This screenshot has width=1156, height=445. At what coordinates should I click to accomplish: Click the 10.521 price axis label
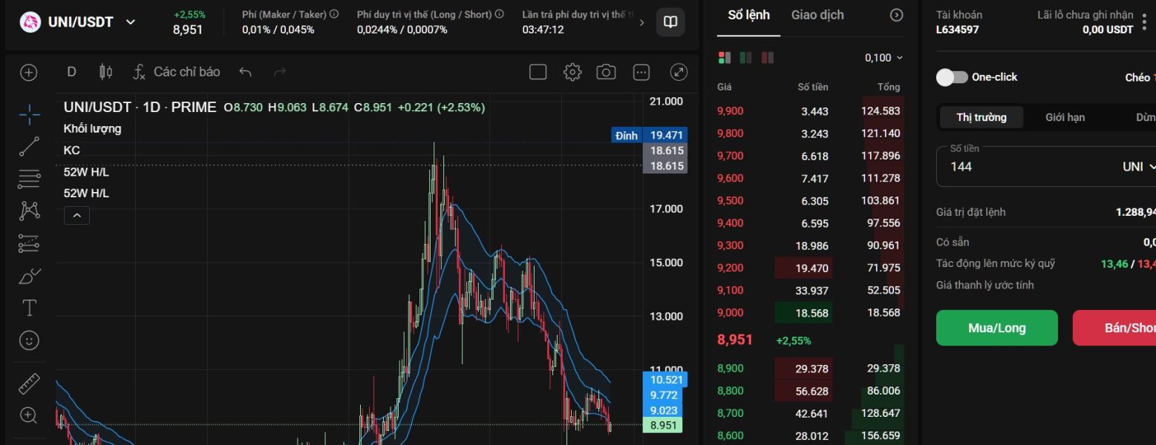tap(665, 379)
